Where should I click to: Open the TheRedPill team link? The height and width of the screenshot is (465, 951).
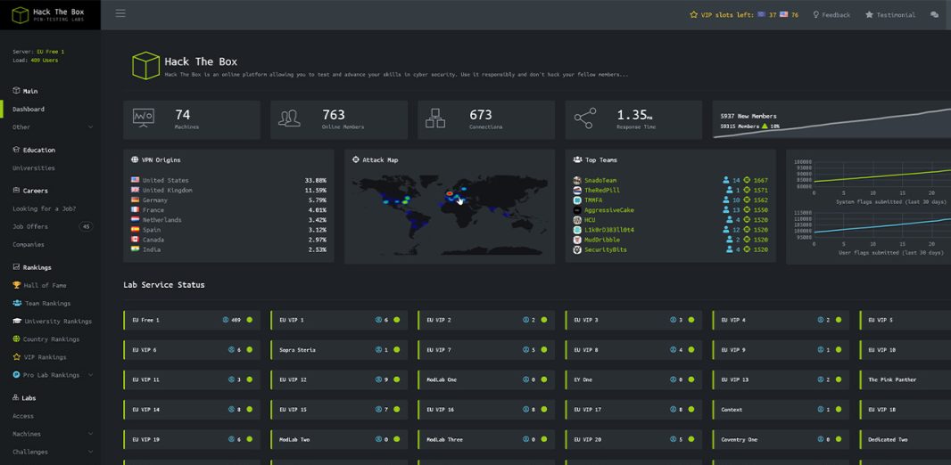tap(602, 190)
